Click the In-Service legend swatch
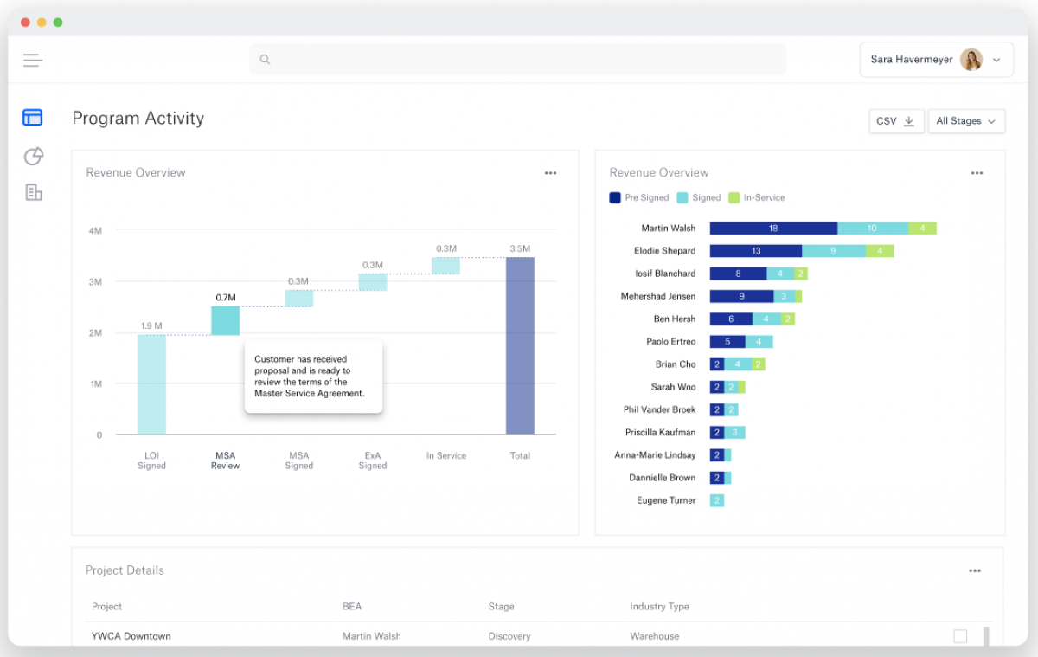The image size is (1038, 657). coord(734,197)
